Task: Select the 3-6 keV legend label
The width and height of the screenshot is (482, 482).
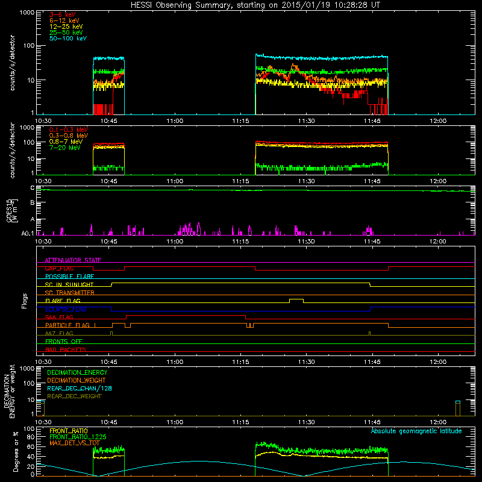Action: (x=63, y=14)
